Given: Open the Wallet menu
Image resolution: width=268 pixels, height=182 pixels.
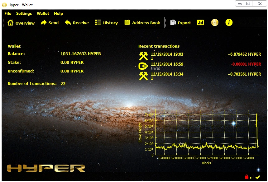Looking at the screenshot, I should point(43,13).
